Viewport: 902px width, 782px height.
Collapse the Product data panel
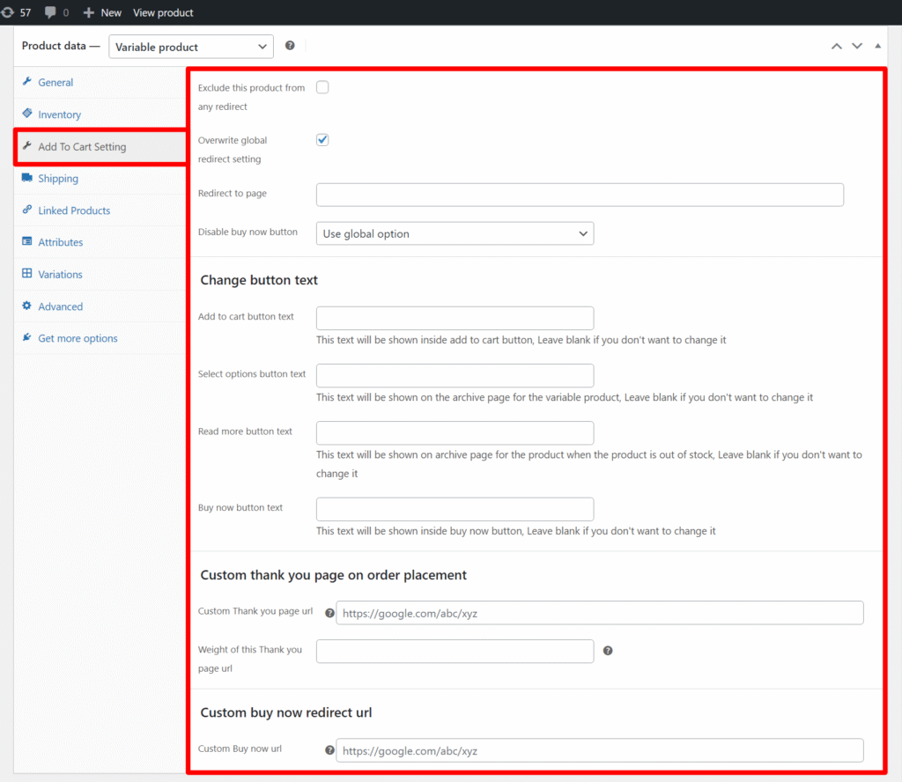pos(877,46)
